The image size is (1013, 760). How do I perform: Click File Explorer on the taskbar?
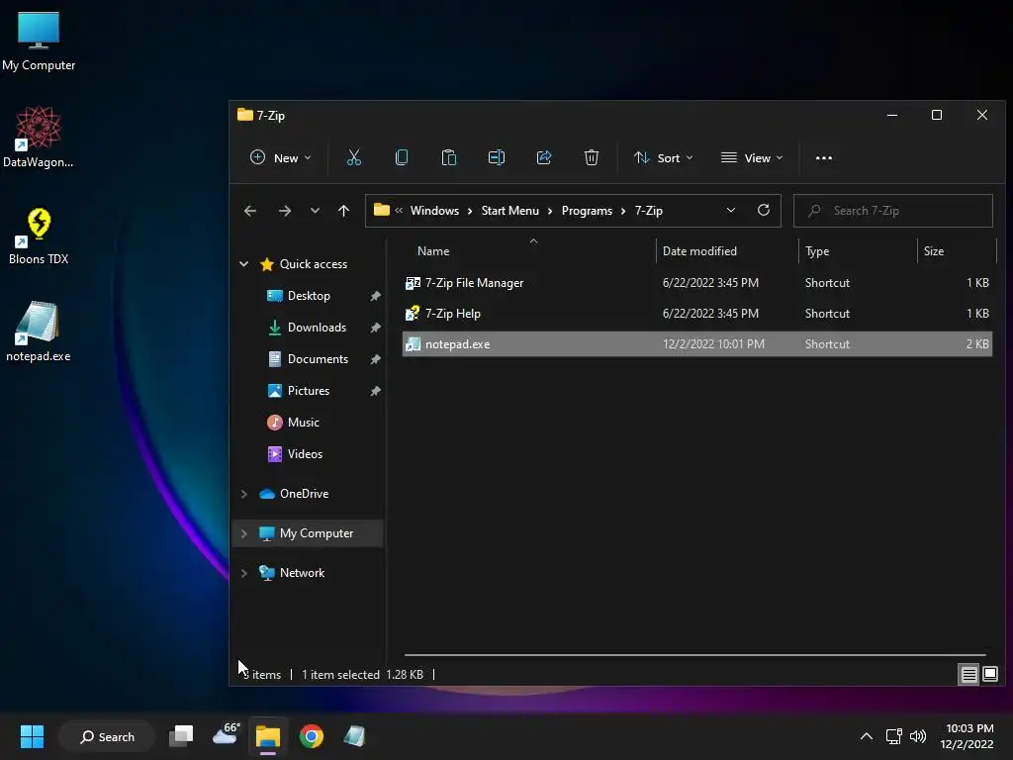click(267, 736)
